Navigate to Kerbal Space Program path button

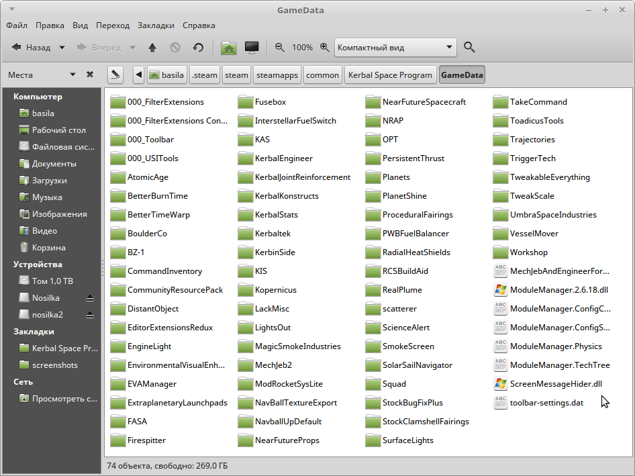pyautogui.click(x=391, y=75)
